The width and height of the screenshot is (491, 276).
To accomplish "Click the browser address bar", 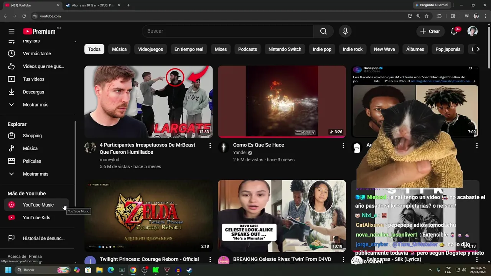I will 219,16.
